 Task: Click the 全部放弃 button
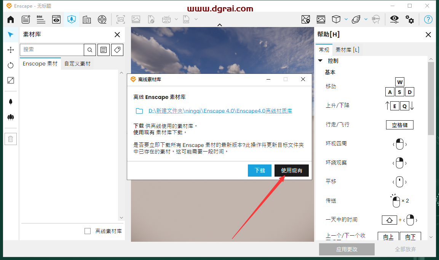pos(405,249)
